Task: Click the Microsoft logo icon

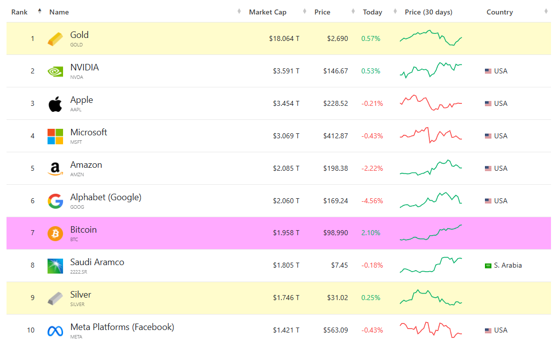Action: (55, 136)
